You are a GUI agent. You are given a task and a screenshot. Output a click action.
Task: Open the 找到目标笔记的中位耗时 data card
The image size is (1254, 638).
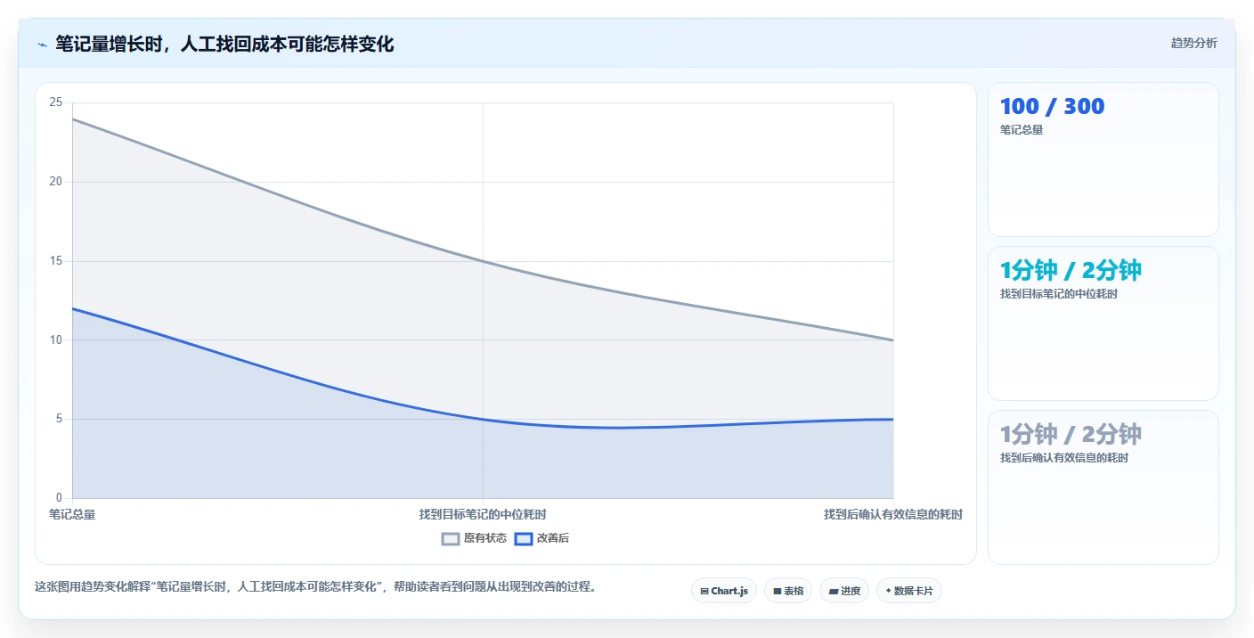tap(1103, 323)
